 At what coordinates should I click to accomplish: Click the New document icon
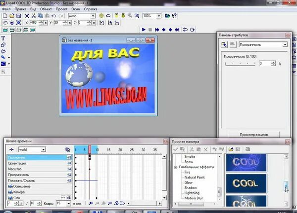tap(5, 16)
